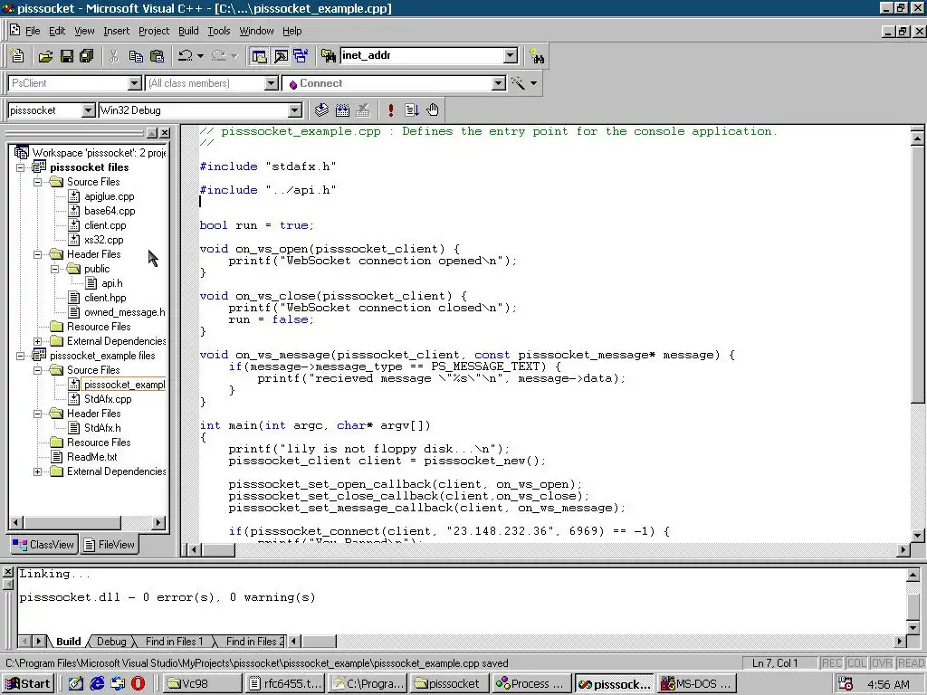Open the WizardBar actions dropdown arrow
The width and height of the screenshot is (927, 695).
point(534,83)
